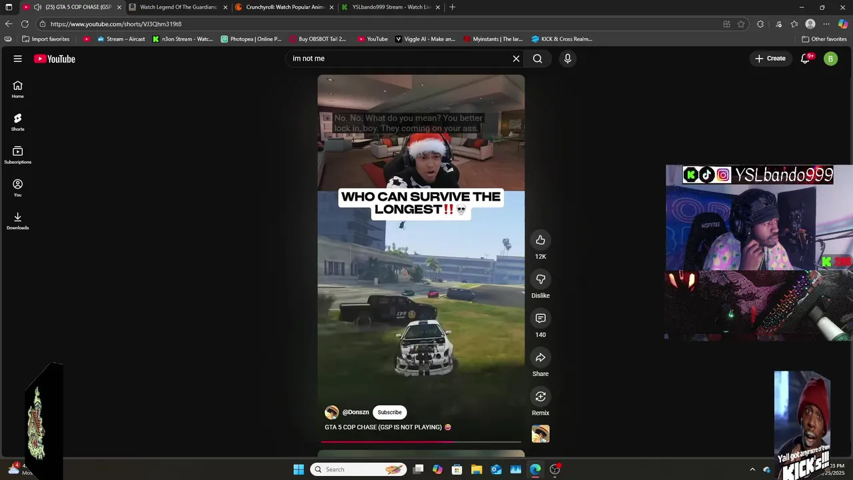
Task: Refresh the page
Action: pyautogui.click(x=25, y=24)
